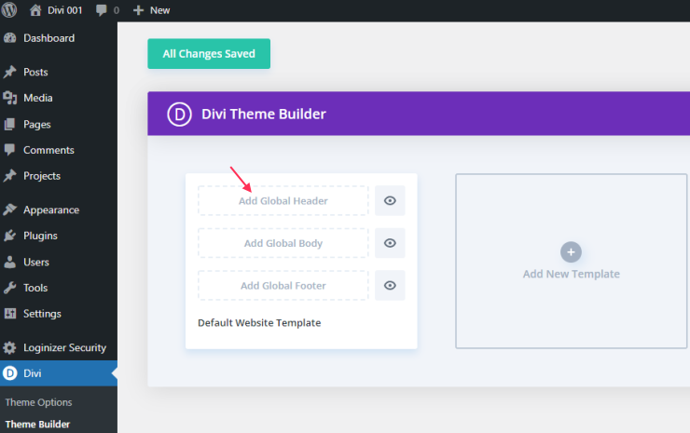The image size is (690, 433).
Task: Click the Dashboard gauge icon
Action: (x=9, y=38)
